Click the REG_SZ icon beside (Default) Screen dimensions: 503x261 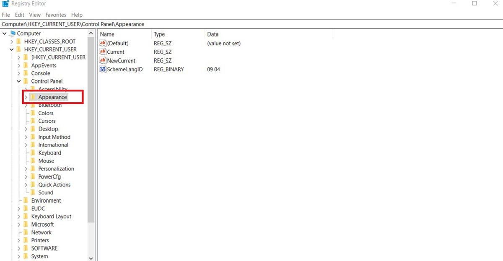tap(103, 43)
